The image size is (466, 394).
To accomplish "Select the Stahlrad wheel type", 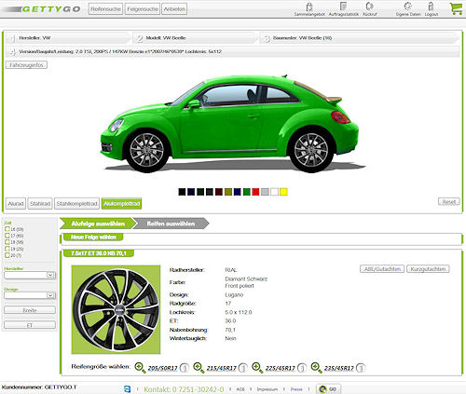I will coord(40,204).
